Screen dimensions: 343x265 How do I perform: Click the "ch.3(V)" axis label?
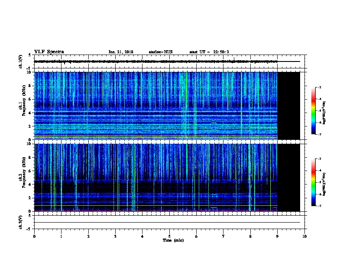[20, 222]
